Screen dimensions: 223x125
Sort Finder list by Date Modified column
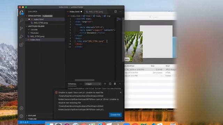(129, 66)
